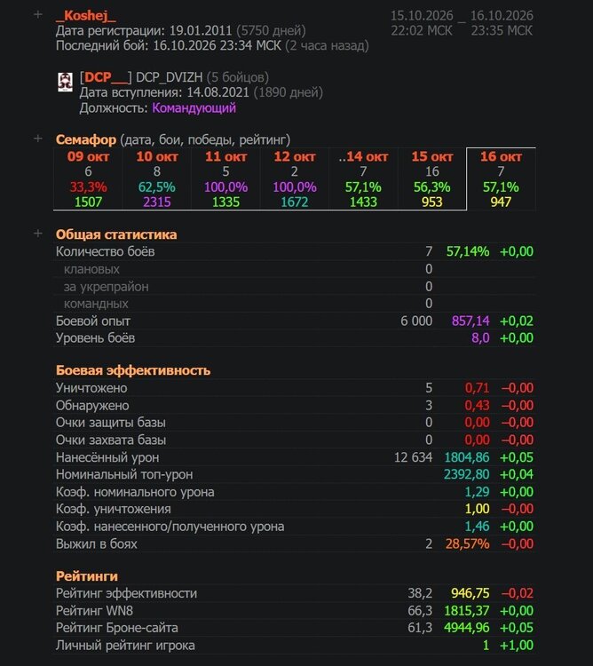Viewport: 593px width, 666px height.
Task: Click the Выжил в боях value 28,57%
Action: tap(468, 543)
